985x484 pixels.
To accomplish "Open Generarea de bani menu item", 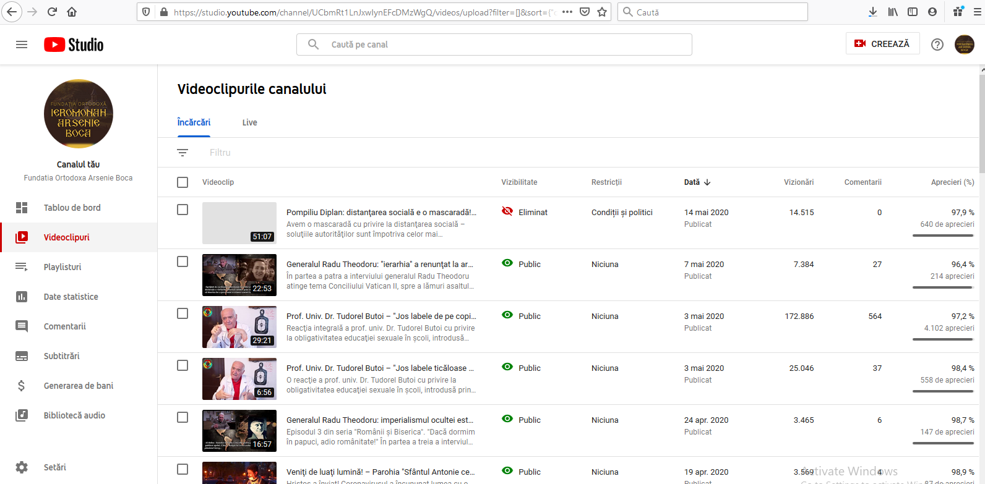I will tap(79, 386).
